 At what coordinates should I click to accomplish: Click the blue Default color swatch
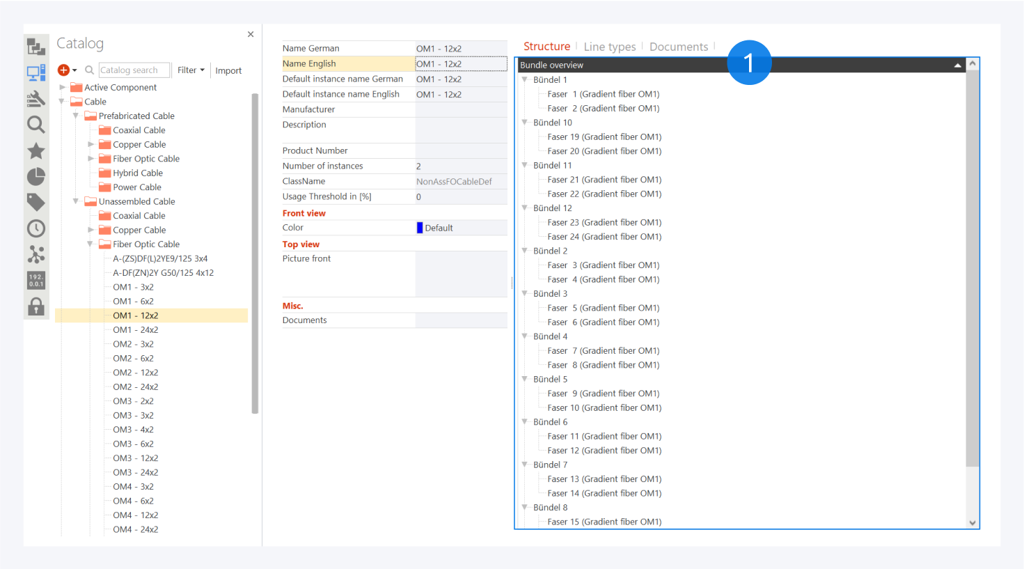click(420, 228)
